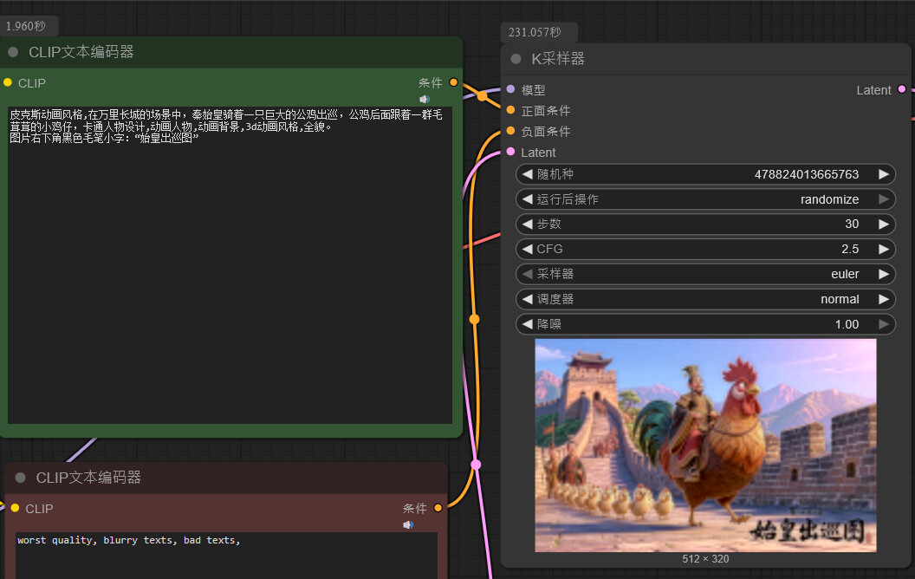Screen dimensions: 915x579
Task: Click the orange reroute dot on the negative condition wire
Action: (475, 319)
